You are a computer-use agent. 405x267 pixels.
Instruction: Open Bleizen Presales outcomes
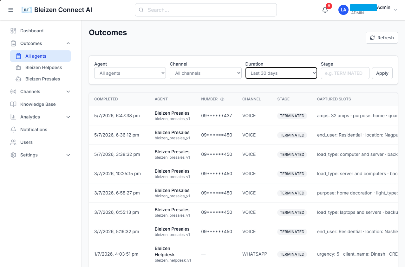tap(41, 79)
